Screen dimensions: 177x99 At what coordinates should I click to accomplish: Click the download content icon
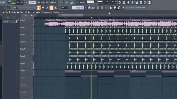[149, 2]
